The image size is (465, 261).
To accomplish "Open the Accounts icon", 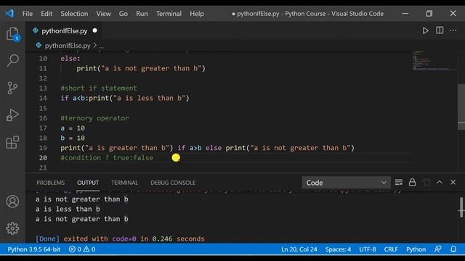I will (12, 202).
